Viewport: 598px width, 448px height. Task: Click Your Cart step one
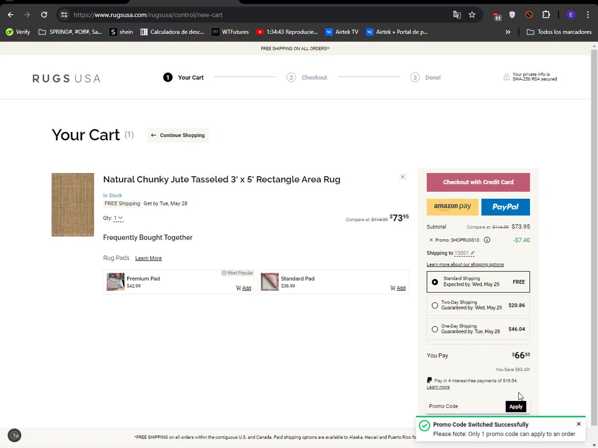pyautogui.click(x=183, y=77)
